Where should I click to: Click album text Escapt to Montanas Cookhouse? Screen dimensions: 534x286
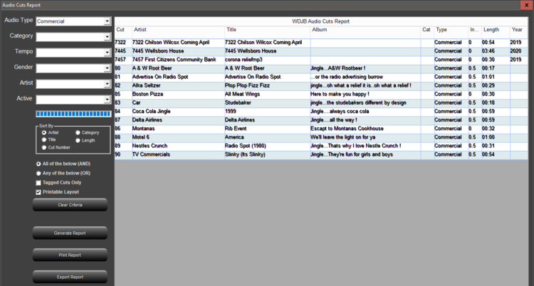(x=347, y=128)
